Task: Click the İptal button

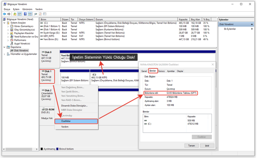Action: click(207, 146)
